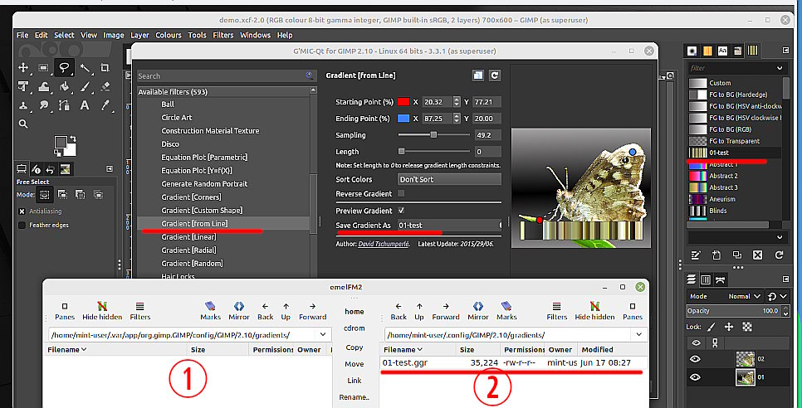
Task: Hide layer 01 with eye icon
Action: pyautogui.click(x=695, y=377)
